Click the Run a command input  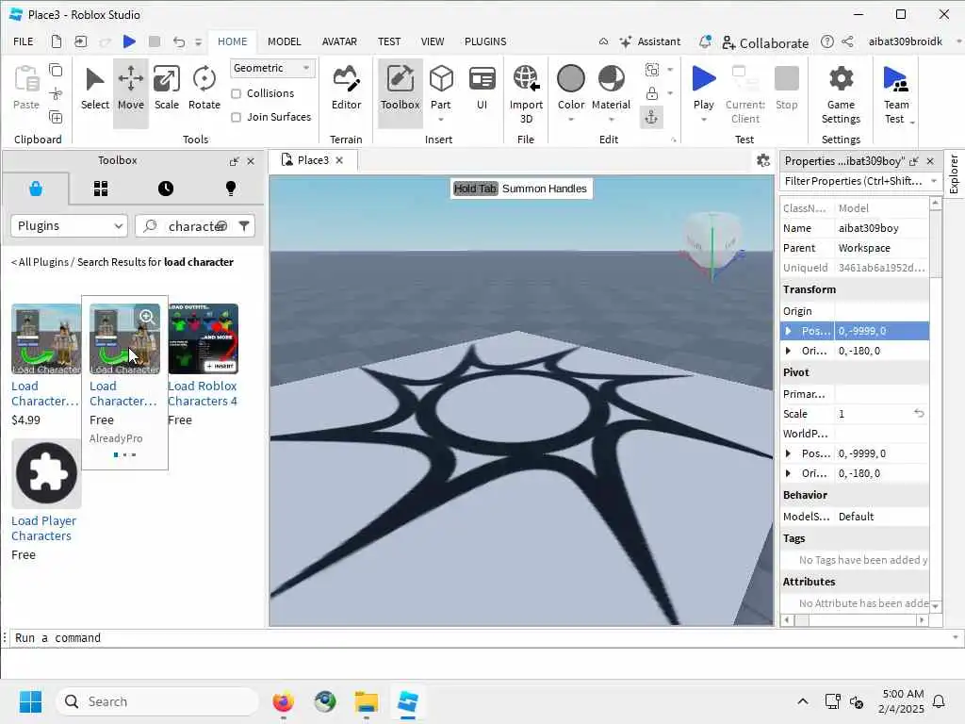pyautogui.click(x=480, y=638)
